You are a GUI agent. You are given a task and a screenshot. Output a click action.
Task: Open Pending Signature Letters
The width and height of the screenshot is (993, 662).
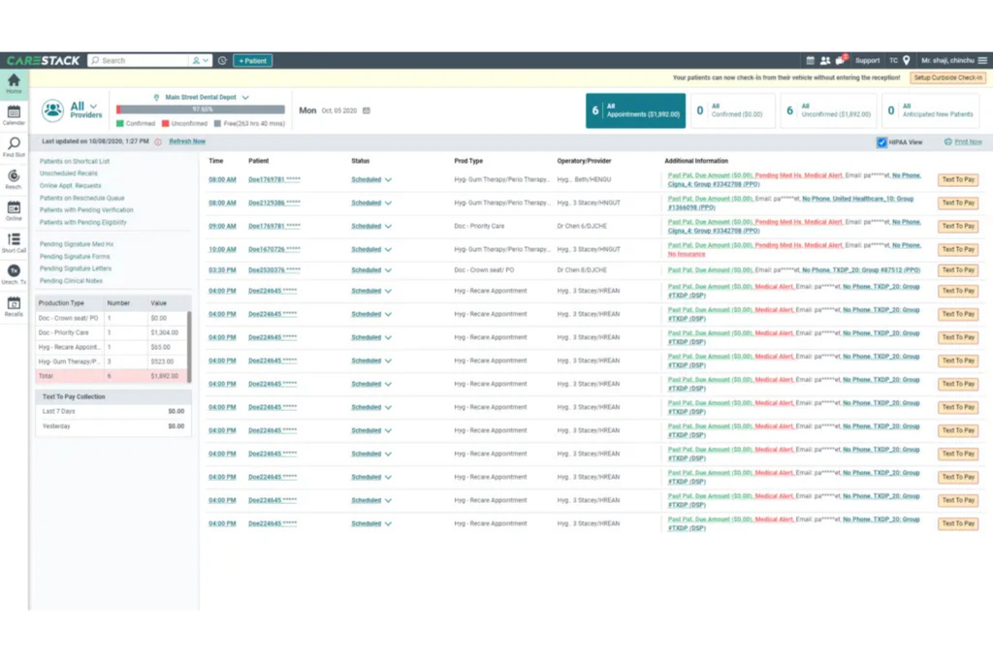pos(76,269)
